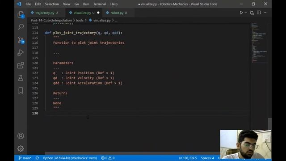This screenshot has height=161, width=286.
Task: Click line number 114 in gutter
Action: 35,33
